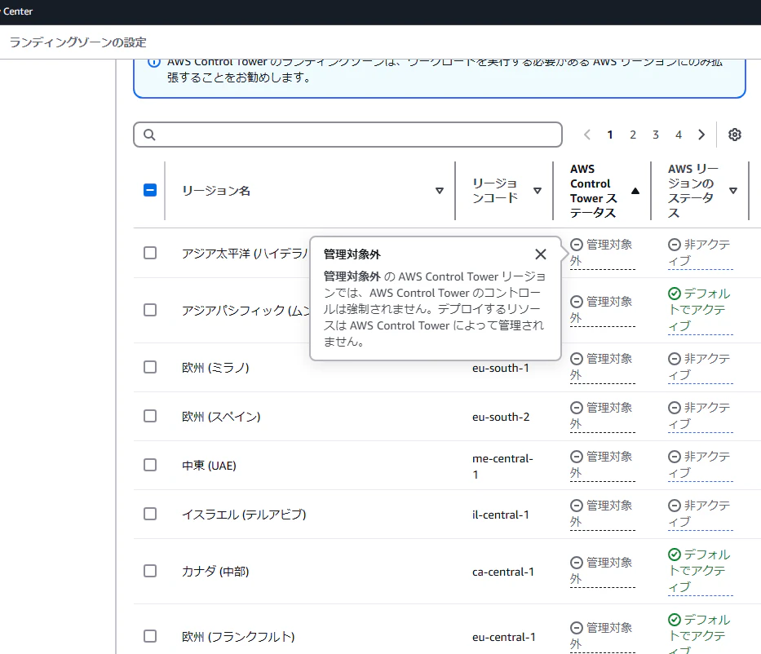761x654 pixels.
Task: Check the 欧州 (ミラノ) row
Action: point(150,367)
